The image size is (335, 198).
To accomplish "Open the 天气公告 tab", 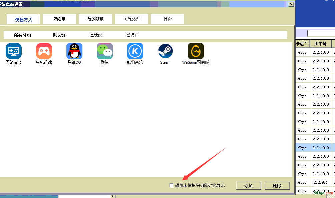I will coord(131,19).
